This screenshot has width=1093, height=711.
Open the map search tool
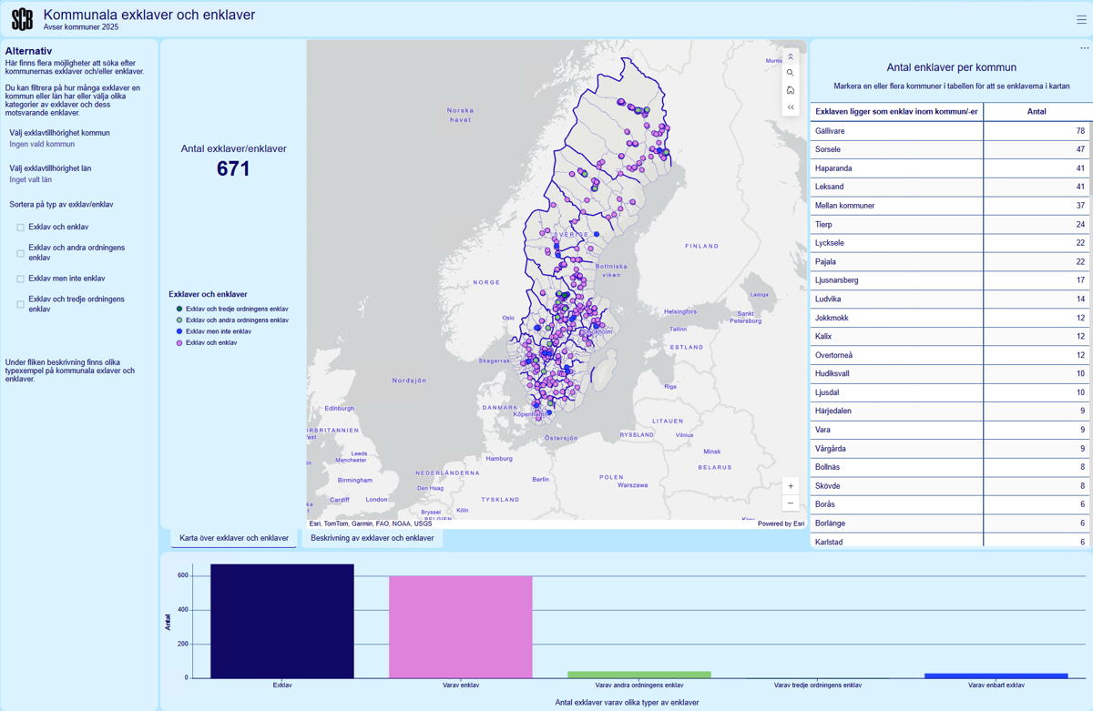(x=791, y=73)
